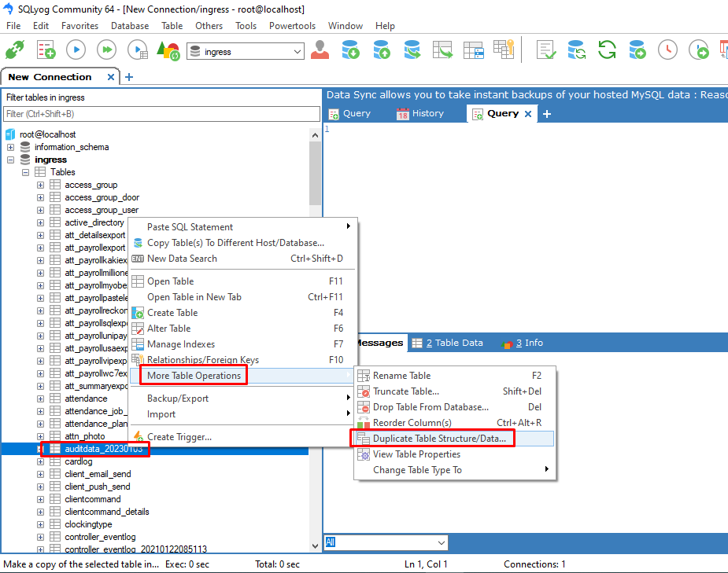The height and width of the screenshot is (573, 728).
Task: Add a new query tab plus
Action: [x=547, y=114]
